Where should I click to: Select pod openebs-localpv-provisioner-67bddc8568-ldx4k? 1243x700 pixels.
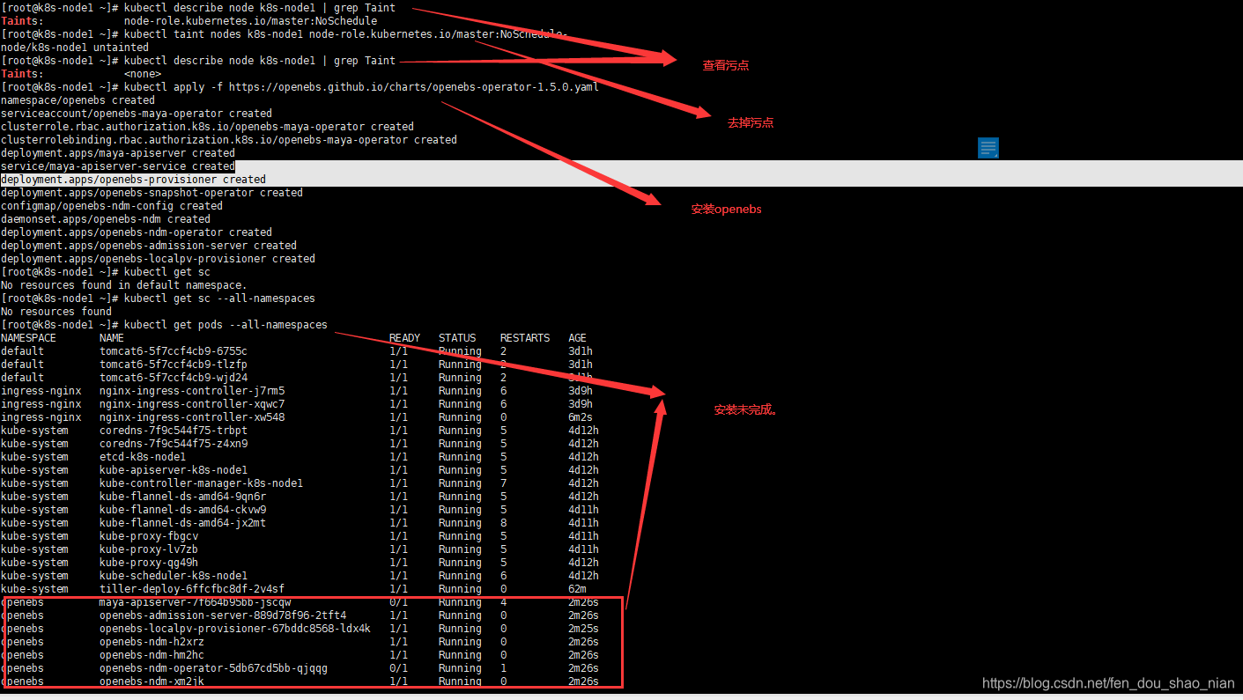(235, 629)
